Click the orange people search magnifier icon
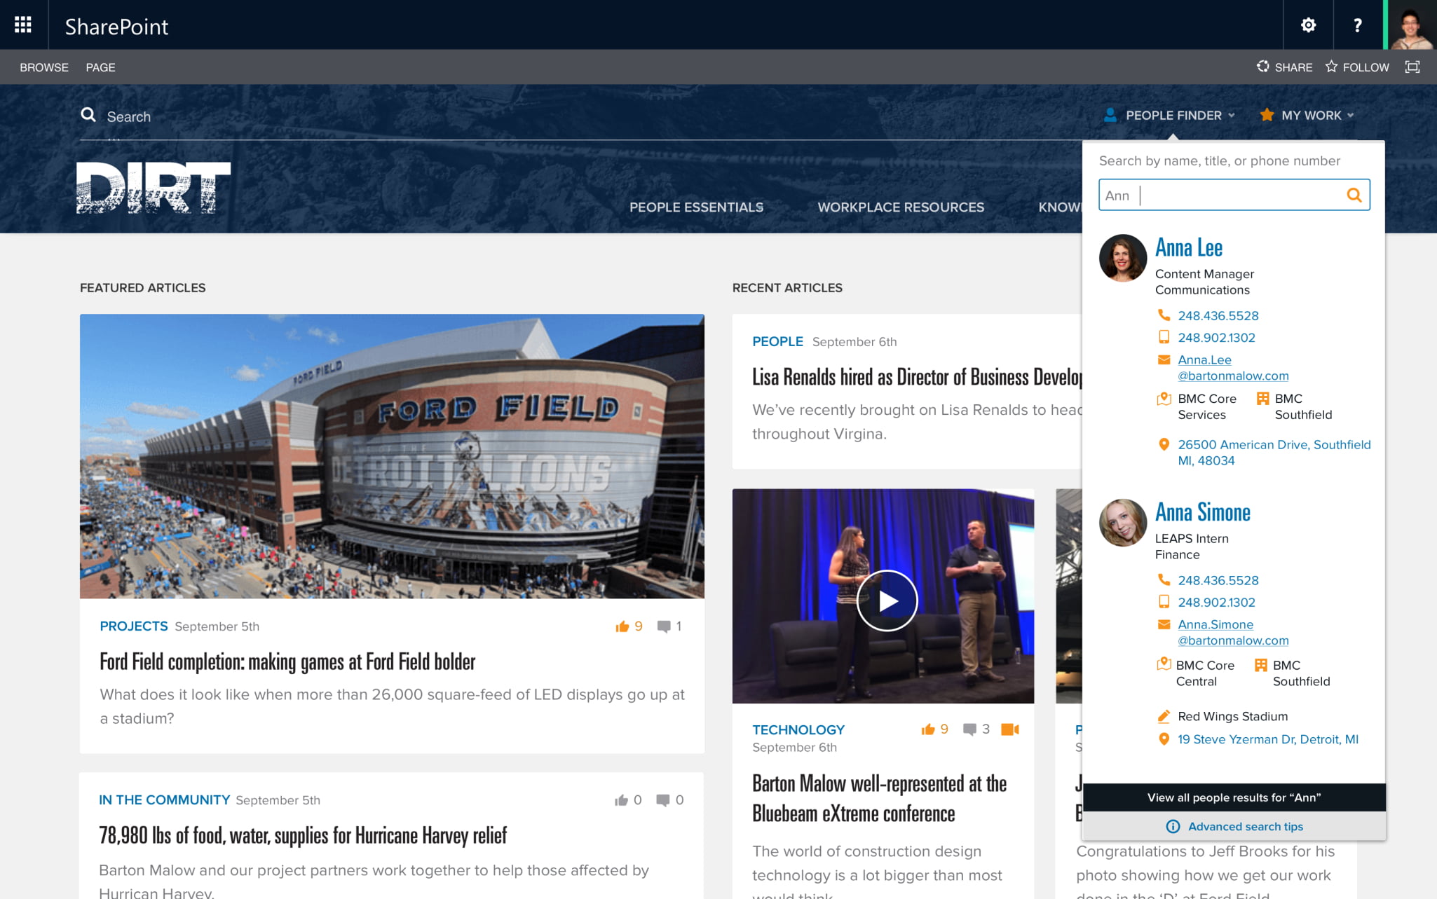 click(x=1354, y=195)
